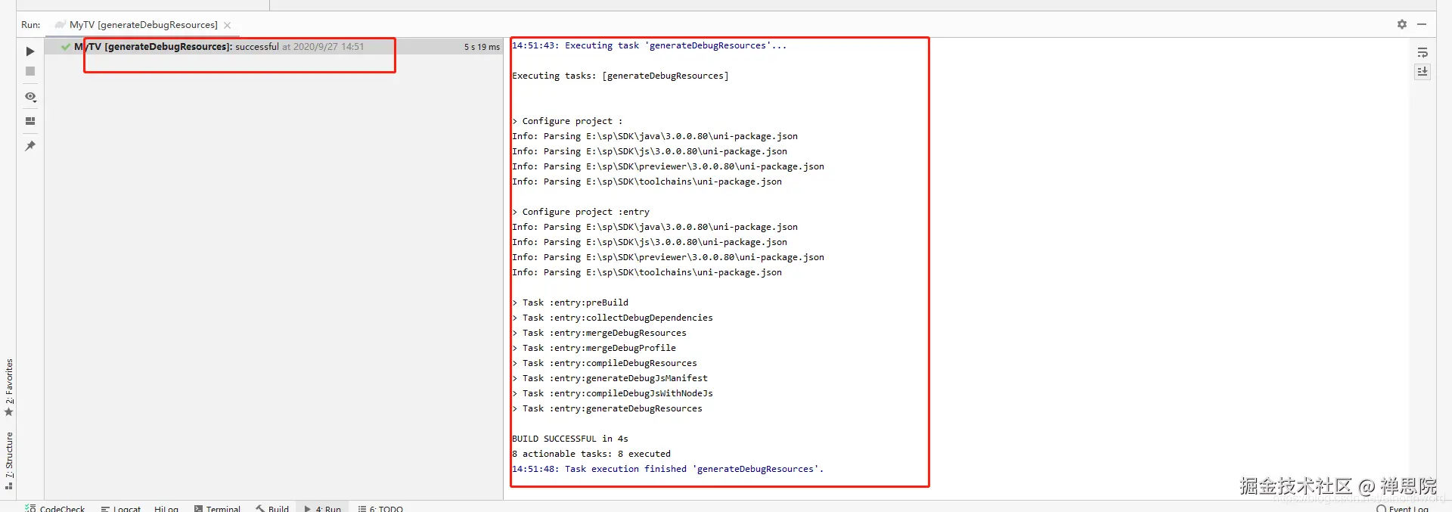Viewport: 1452px width, 512px height.
Task: Select the MyTV [generateDebugResources] tab
Action: pos(143,25)
